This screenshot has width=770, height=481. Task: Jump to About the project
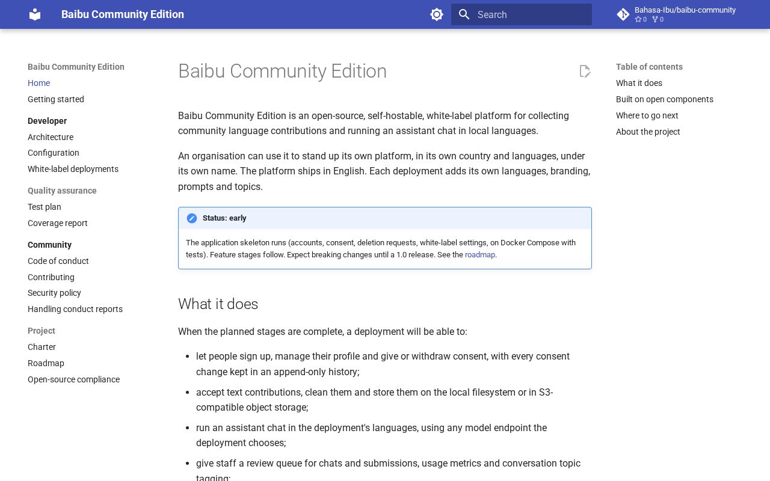648,132
